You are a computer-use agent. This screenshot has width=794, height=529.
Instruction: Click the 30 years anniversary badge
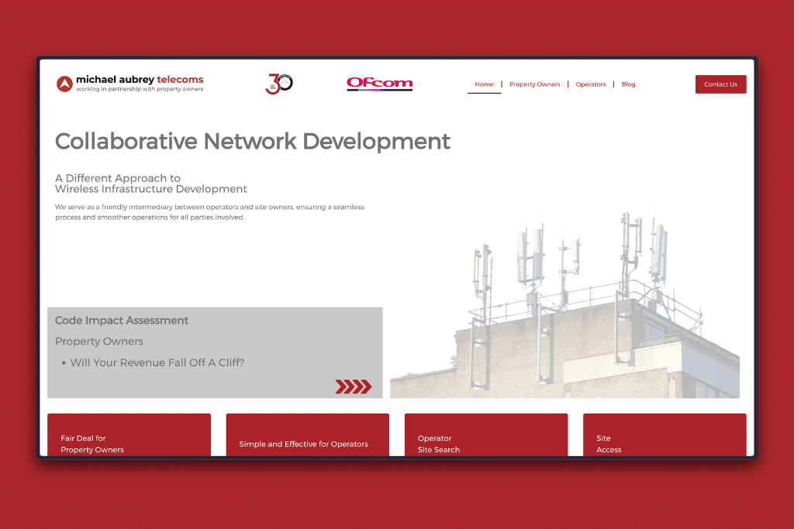279,84
